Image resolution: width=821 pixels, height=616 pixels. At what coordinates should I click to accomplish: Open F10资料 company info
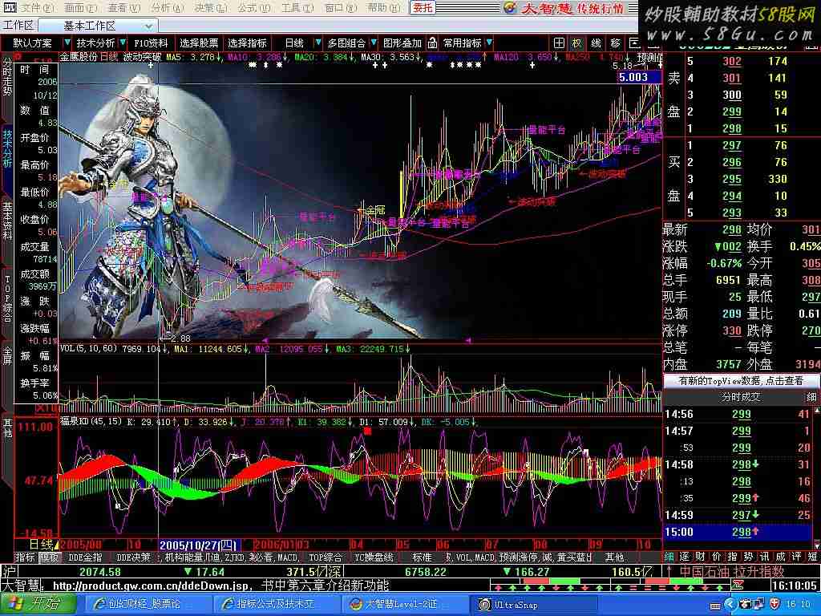click(x=151, y=43)
